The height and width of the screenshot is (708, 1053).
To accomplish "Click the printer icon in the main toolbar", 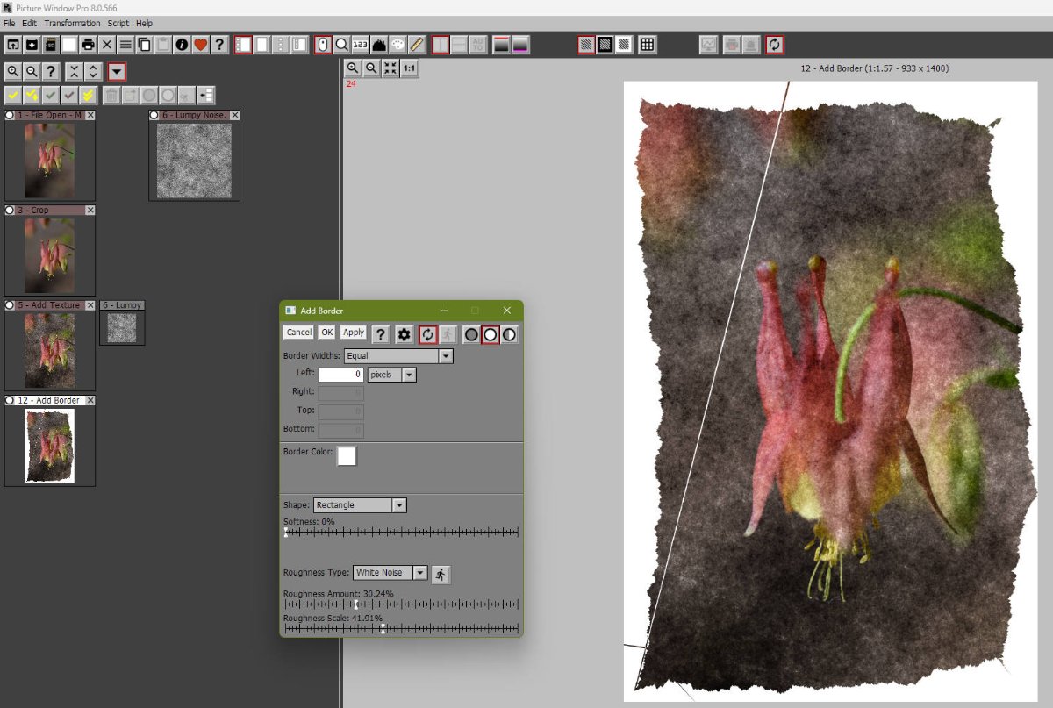I will pos(89,44).
